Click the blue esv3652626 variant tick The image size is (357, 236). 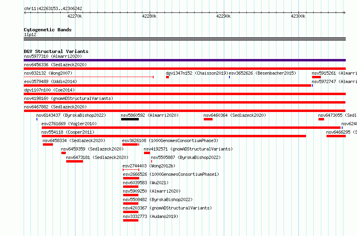point(229,77)
